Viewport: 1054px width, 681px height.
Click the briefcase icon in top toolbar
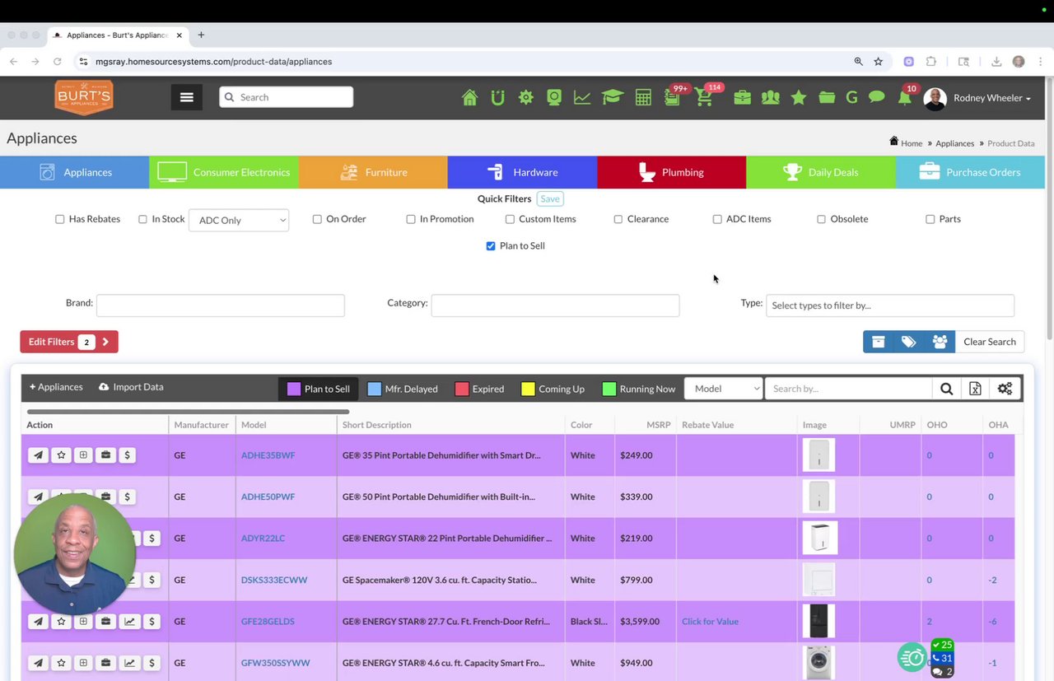pyautogui.click(x=742, y=97)
